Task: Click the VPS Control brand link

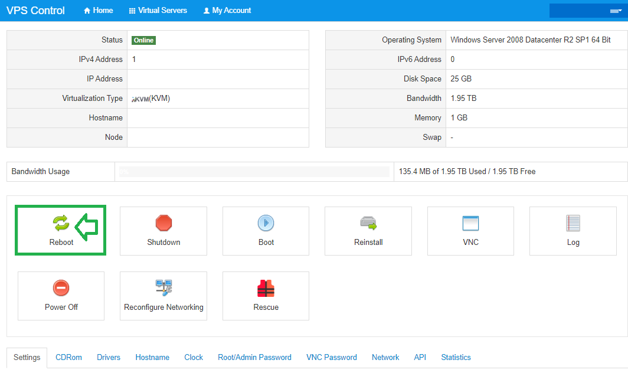Action: pyautogui.click(x=35, y=11)
